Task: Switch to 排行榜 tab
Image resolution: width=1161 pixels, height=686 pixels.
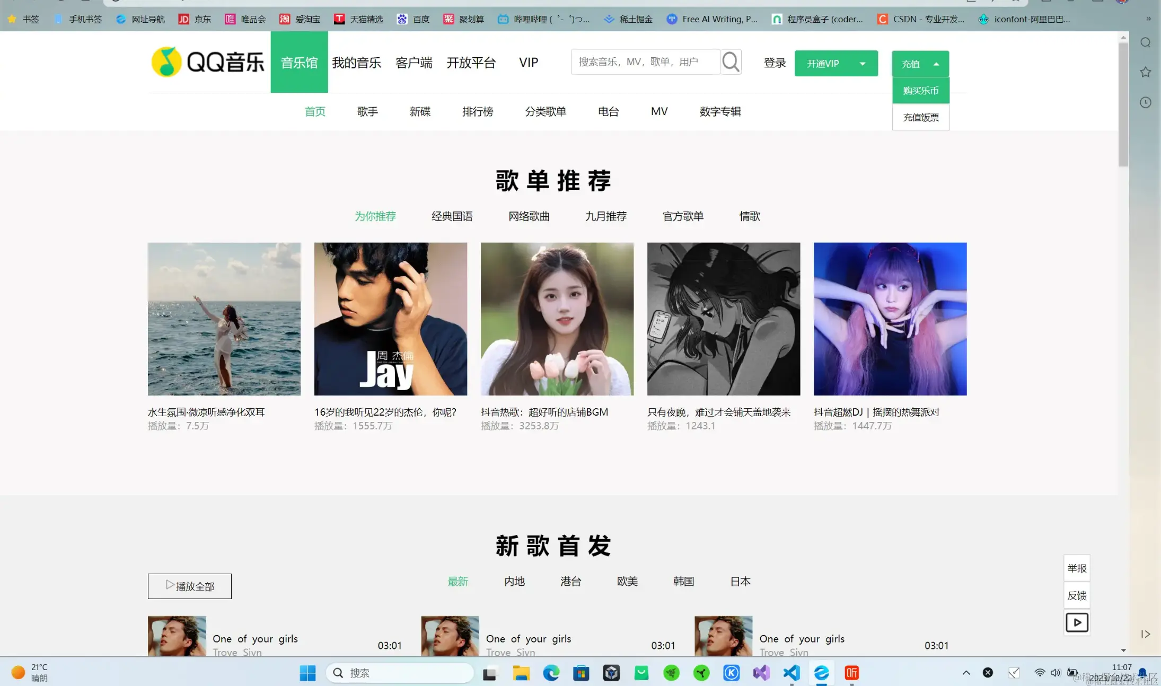Action: 477,111
